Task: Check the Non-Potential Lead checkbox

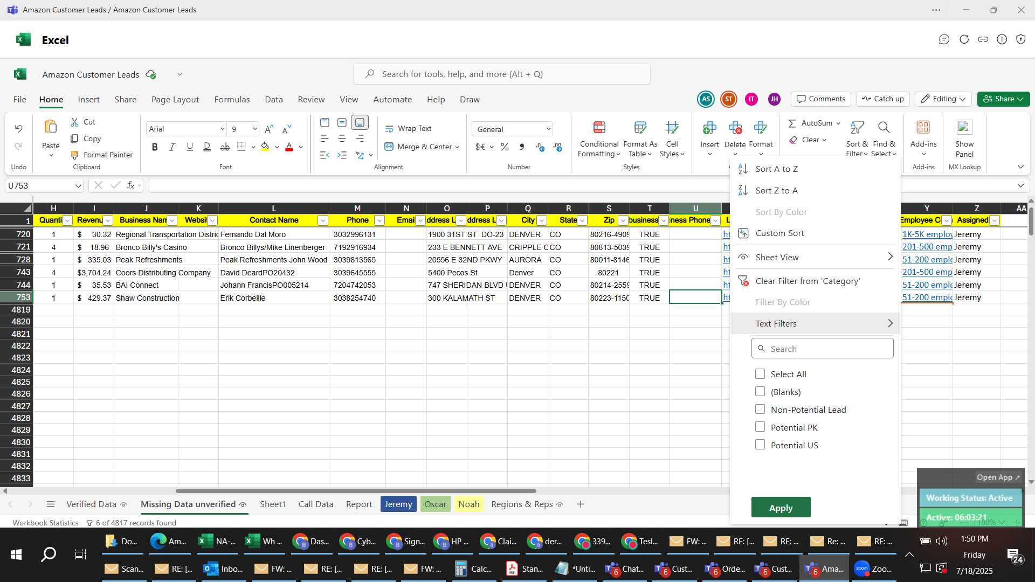Action: [760, 409]
